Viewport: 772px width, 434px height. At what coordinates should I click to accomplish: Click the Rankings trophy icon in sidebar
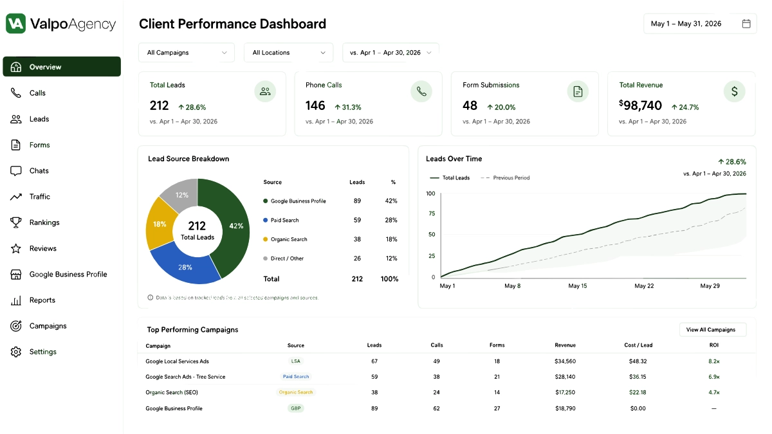16,222
